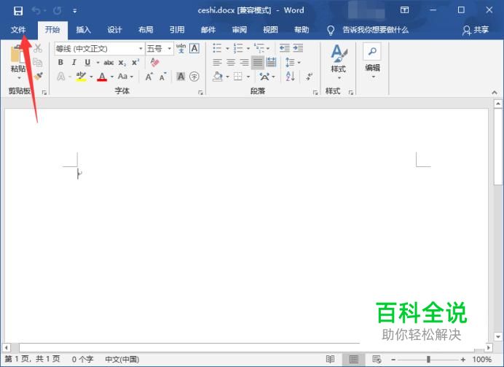This screenshot has height=367, width=504.
Task: Click the Grow Font icon
Action: click(149, 77)
